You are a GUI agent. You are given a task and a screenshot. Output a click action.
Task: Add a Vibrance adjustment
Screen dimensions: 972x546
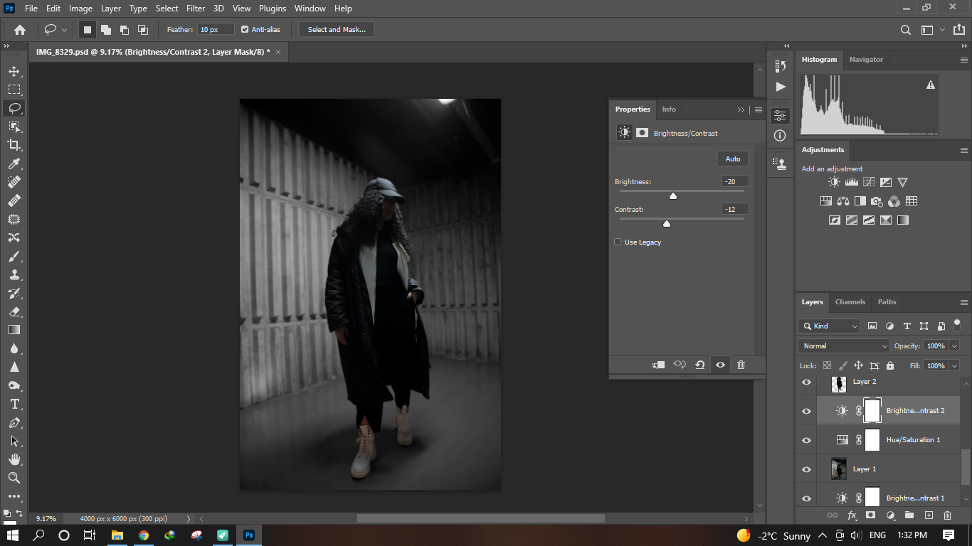(903, 183)
